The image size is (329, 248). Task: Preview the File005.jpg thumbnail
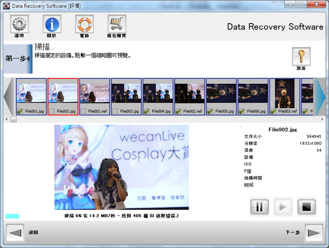pyautogui.click(x=221, y=93)
